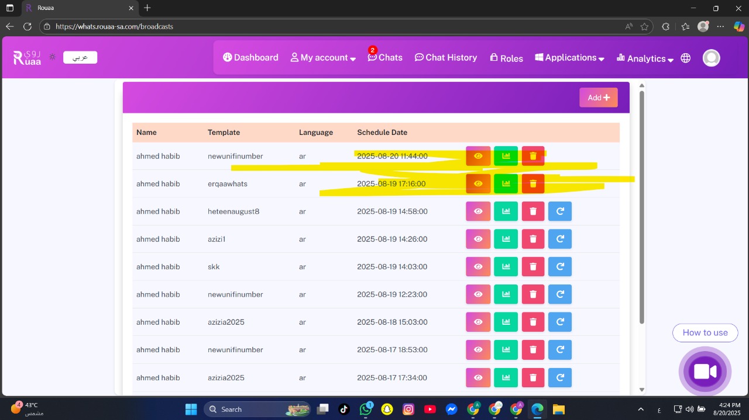Image resolution: width=749 pixels, height=420 pixels.
Task: Go to the Dashboard page
Action: (x=250, y=58)
